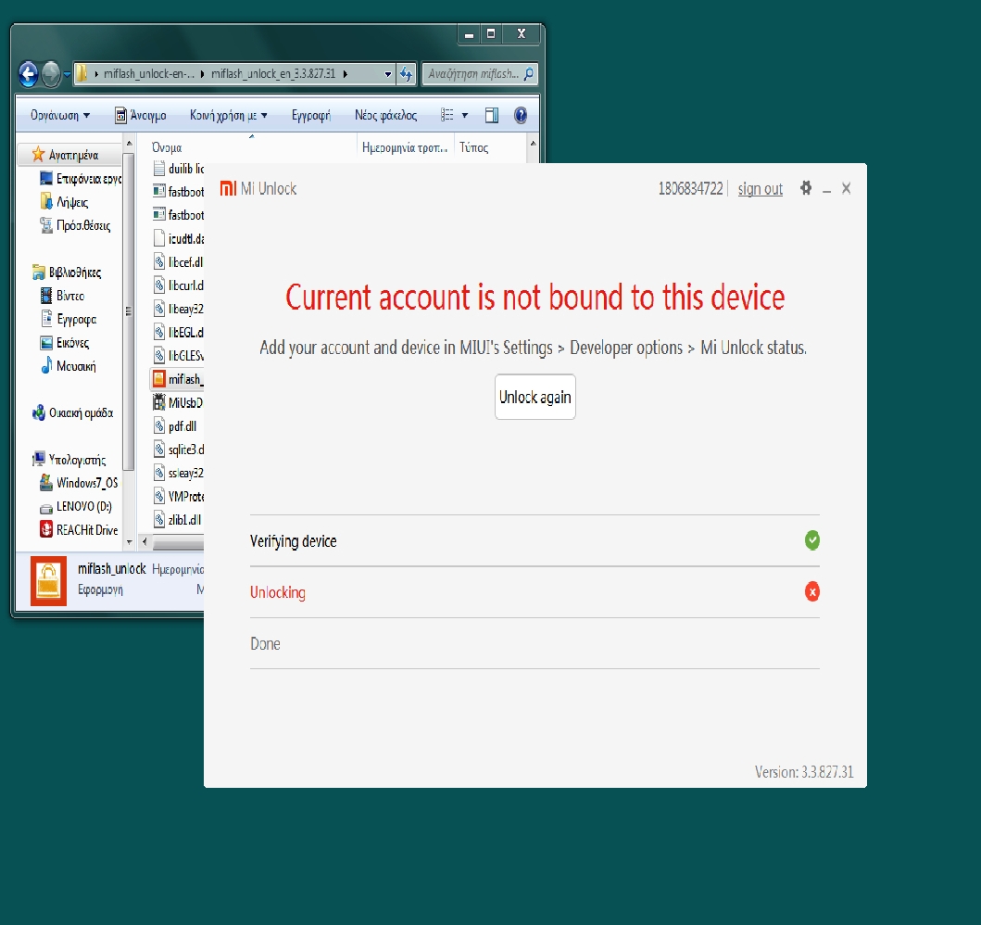Open Mi Unlock settings gear
The image size is (981, 925).
click(x=806, y=188)
